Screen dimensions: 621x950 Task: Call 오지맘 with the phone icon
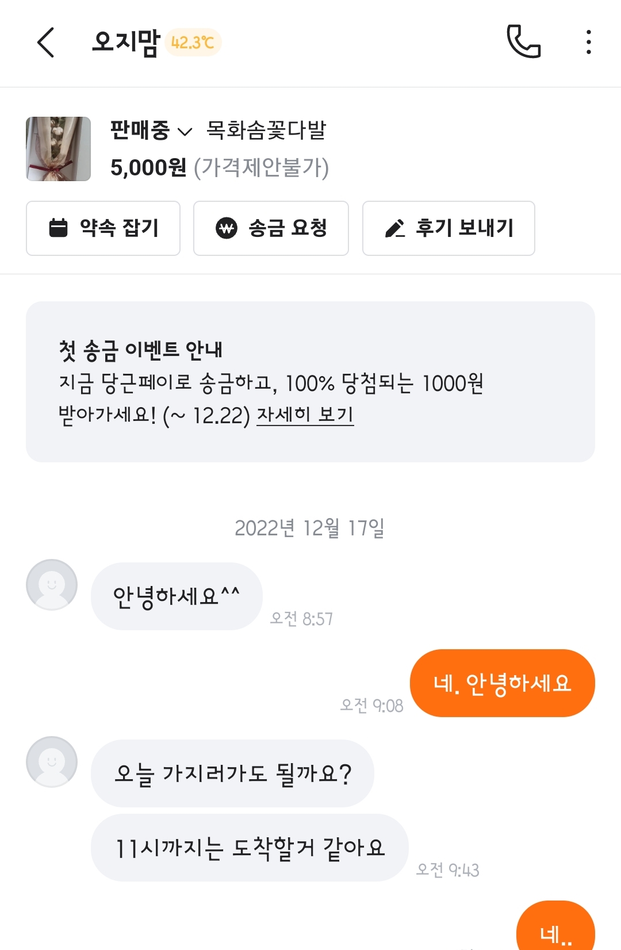pyautogui.click(x=523, y=42)
